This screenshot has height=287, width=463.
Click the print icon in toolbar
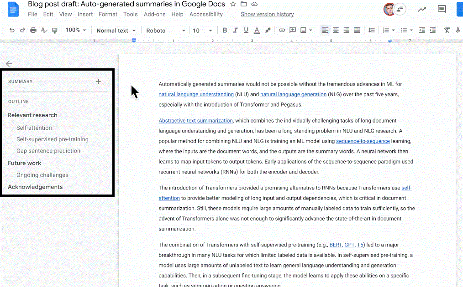[33, 31]
